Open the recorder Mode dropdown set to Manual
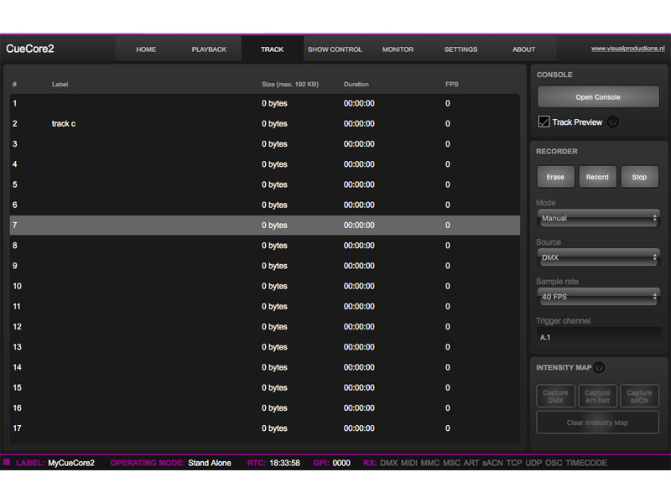Image resolution: width=671 pixels, height=503 pixels. tap(597, 218)
